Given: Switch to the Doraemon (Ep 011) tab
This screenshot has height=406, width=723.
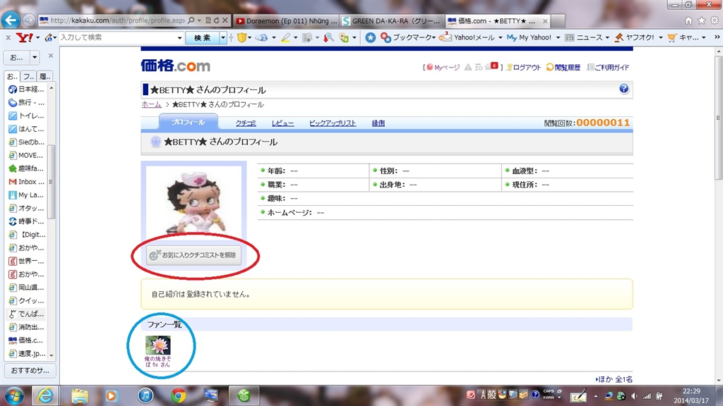Looking at the screenshot, I should pyautogui.click(x=287, y=20).
